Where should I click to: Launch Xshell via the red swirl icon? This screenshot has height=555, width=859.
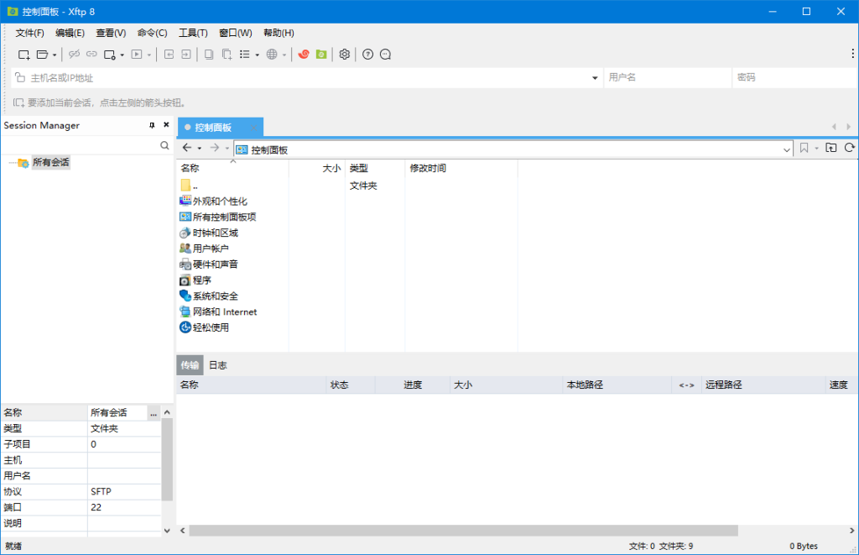tap(304, 55)
